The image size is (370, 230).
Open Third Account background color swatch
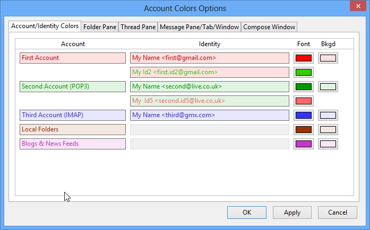328,115
